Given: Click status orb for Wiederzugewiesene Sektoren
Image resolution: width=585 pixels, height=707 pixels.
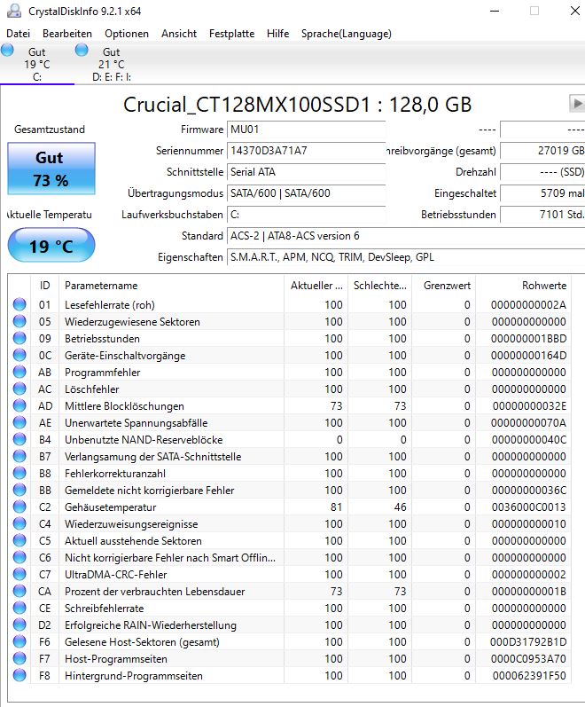Looking at the screenshot, I should (19, 321).
